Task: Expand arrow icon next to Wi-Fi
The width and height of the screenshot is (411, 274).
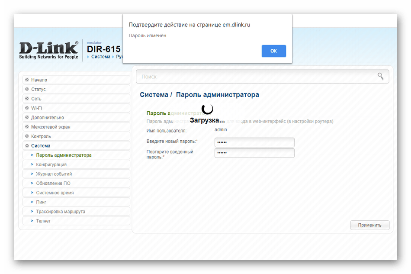Action: (x=27, y=108)
